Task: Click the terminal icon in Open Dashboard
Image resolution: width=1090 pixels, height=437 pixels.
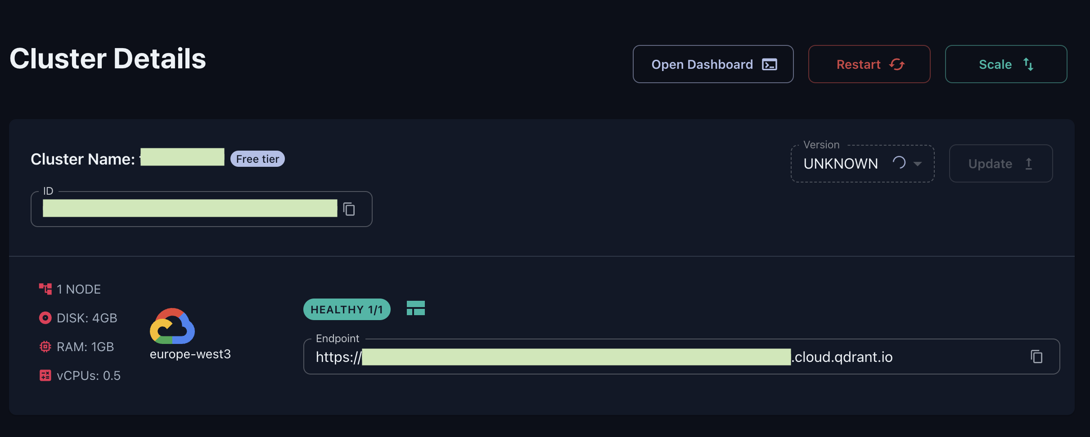Action: click(770, 64)
